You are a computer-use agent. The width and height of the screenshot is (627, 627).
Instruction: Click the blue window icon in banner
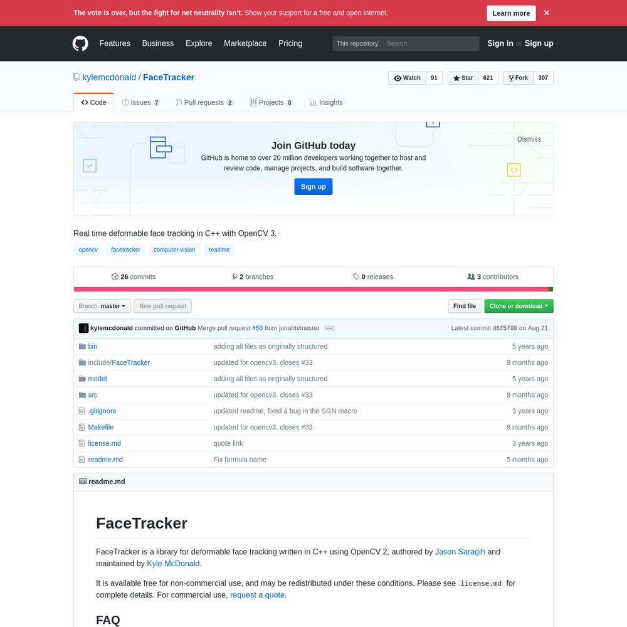point(161,147)
